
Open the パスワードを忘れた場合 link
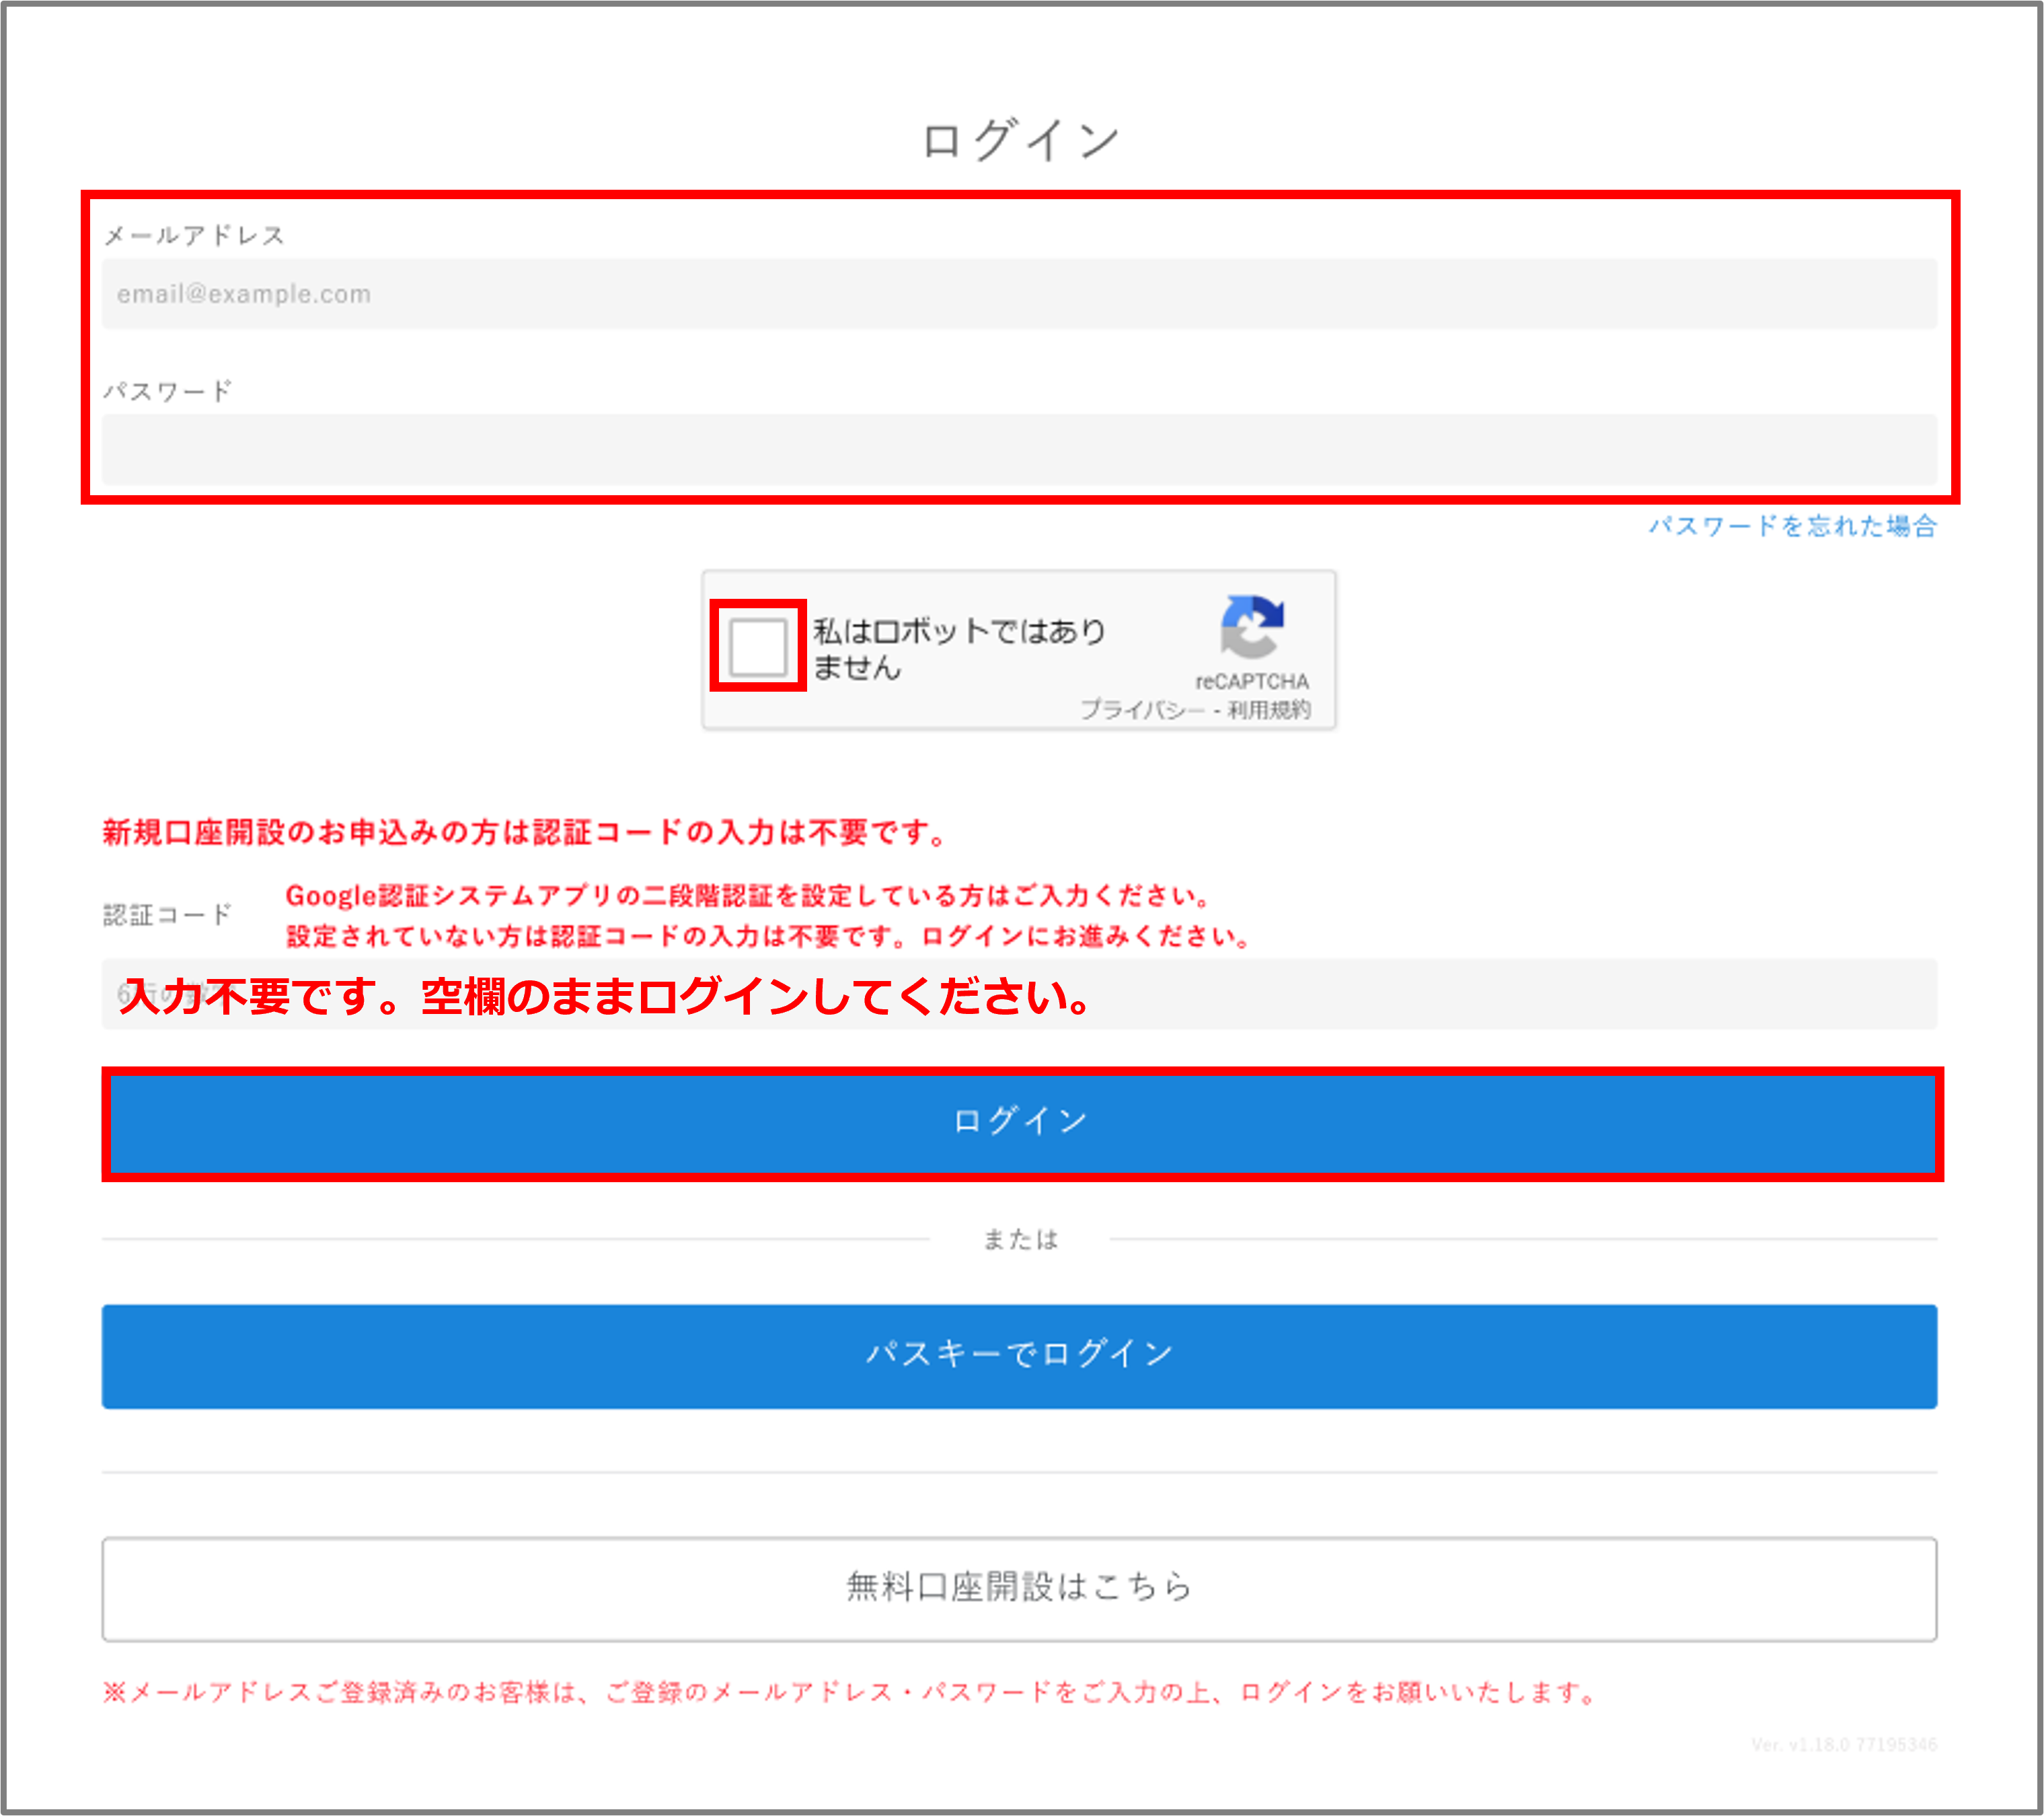(1792, 526)
